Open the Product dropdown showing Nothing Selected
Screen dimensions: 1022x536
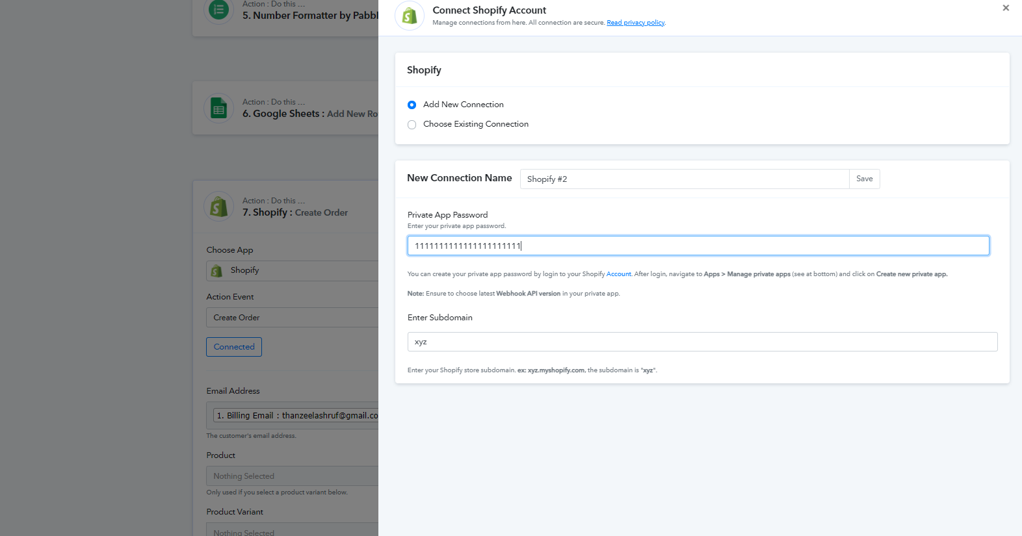point(293,476)
